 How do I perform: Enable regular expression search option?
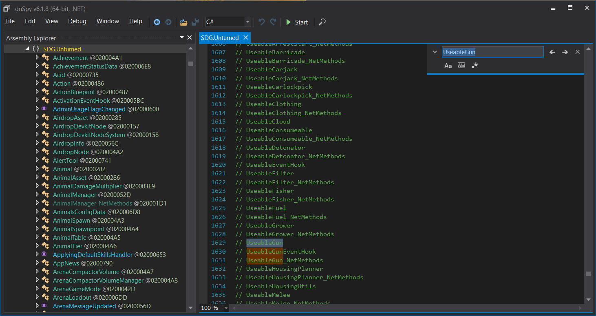coord(475,66)
